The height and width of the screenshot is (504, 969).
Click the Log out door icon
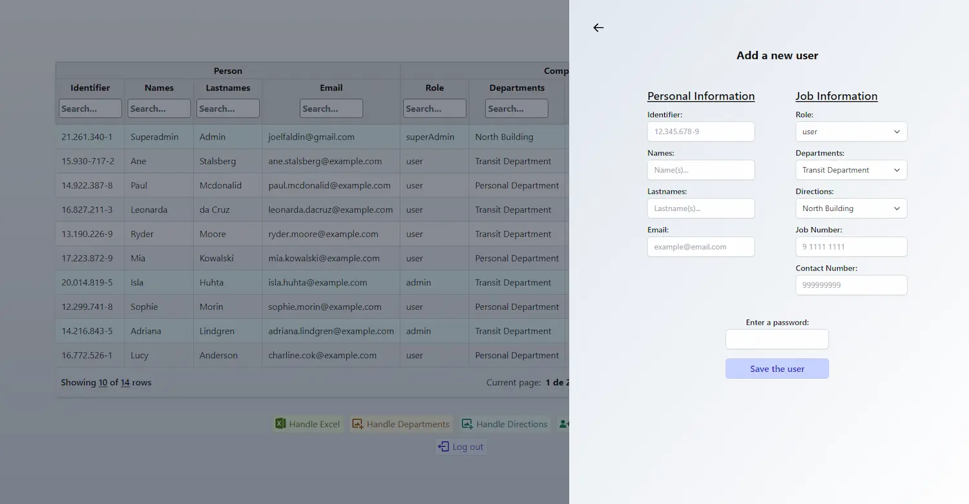pos(443,446)
